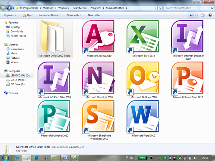Open the Bluetooth tray icon
Image resolution: width=215 pixels, height=161 pixels.
[170, 158]
